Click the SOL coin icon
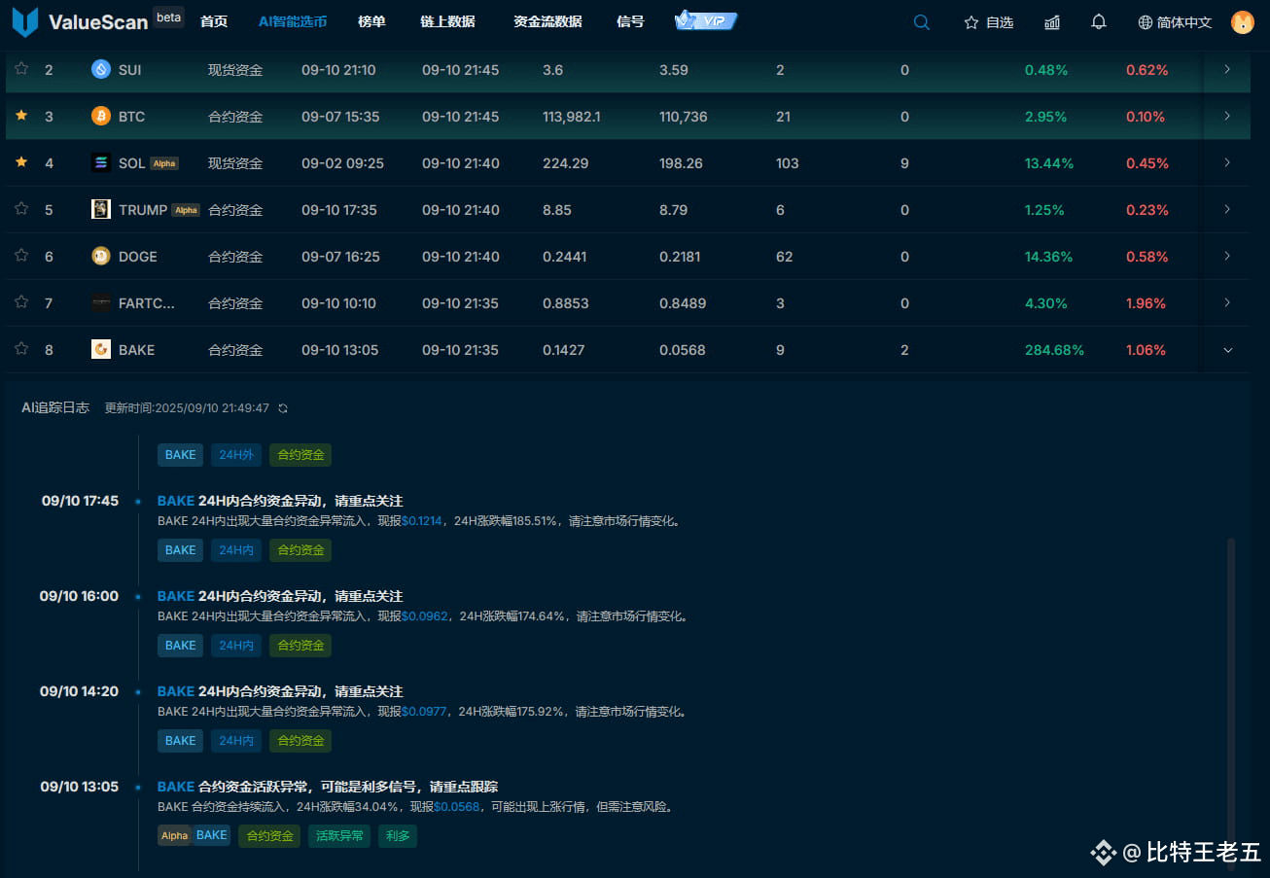The height and width of the screenshot is (878, 1270). (101, 162)
